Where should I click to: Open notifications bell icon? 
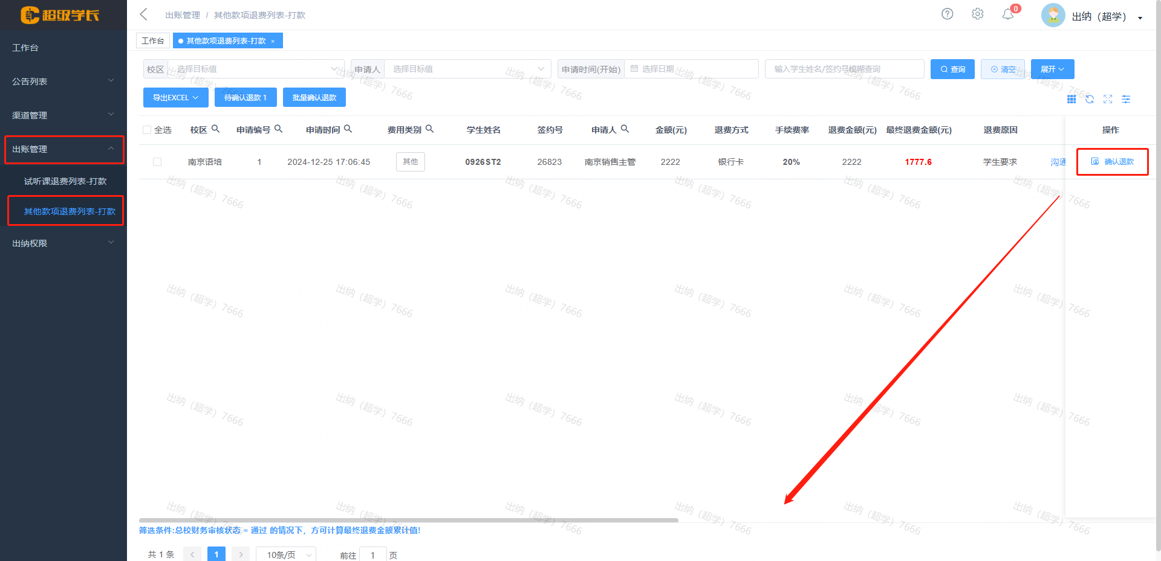[1007, 14]
